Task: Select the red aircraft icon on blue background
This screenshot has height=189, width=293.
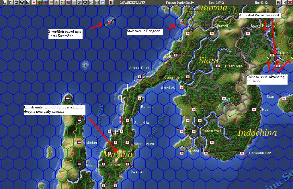Action: 46,2
